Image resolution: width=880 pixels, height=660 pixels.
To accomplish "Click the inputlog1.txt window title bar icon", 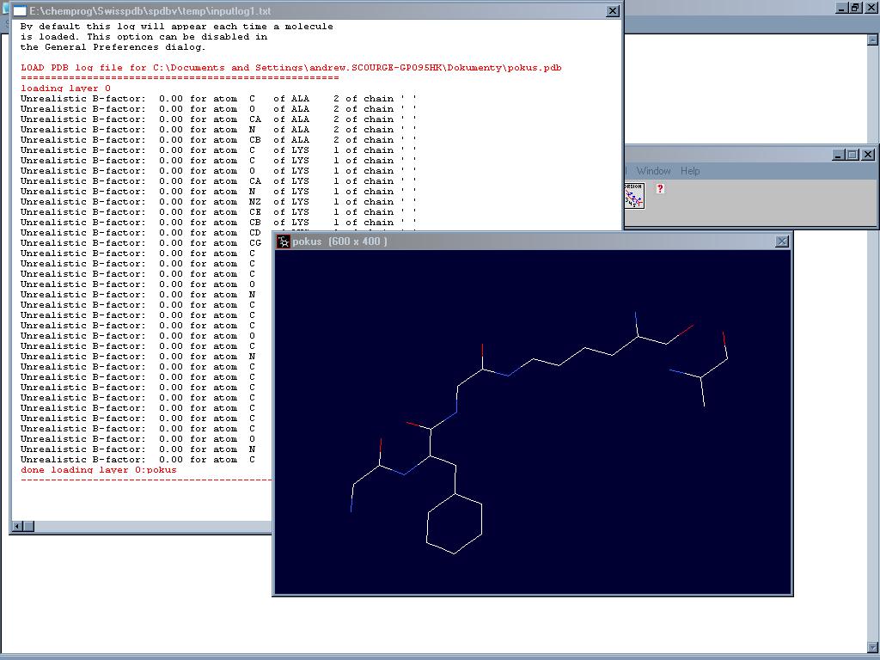I will pos(20,11).
